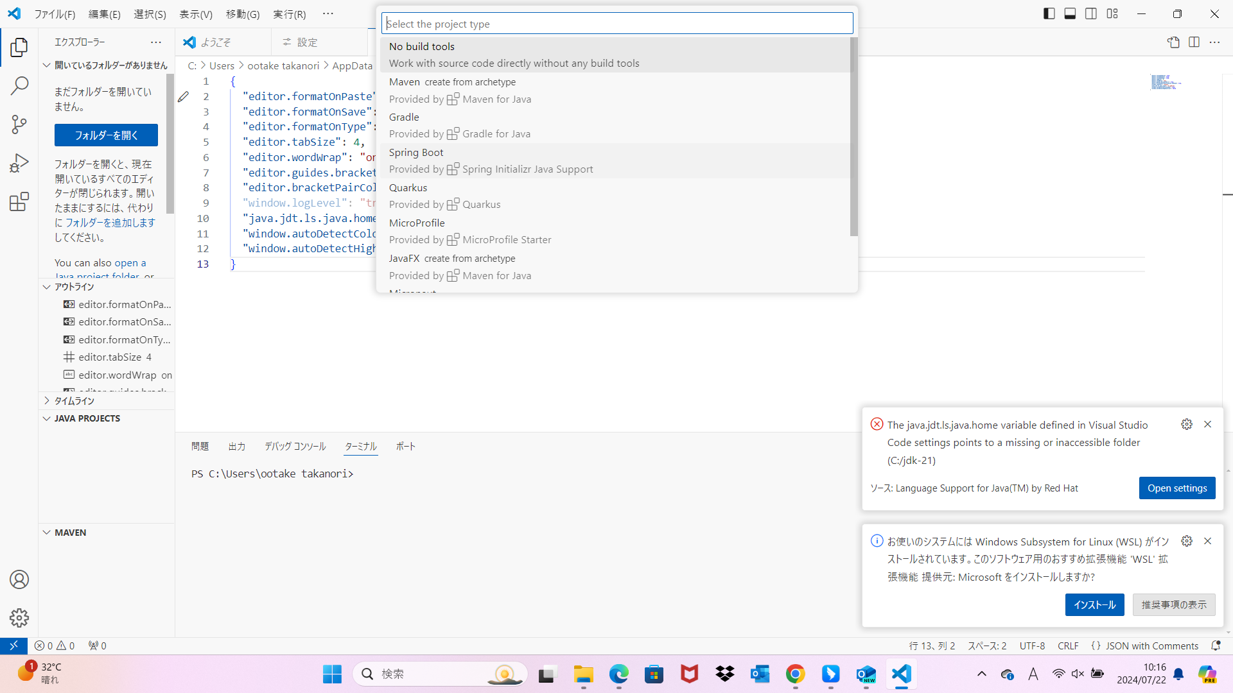The image size is (1233, 693).
Task: Dismiss the WSL recommendation notification
Action: point(1207,541)
